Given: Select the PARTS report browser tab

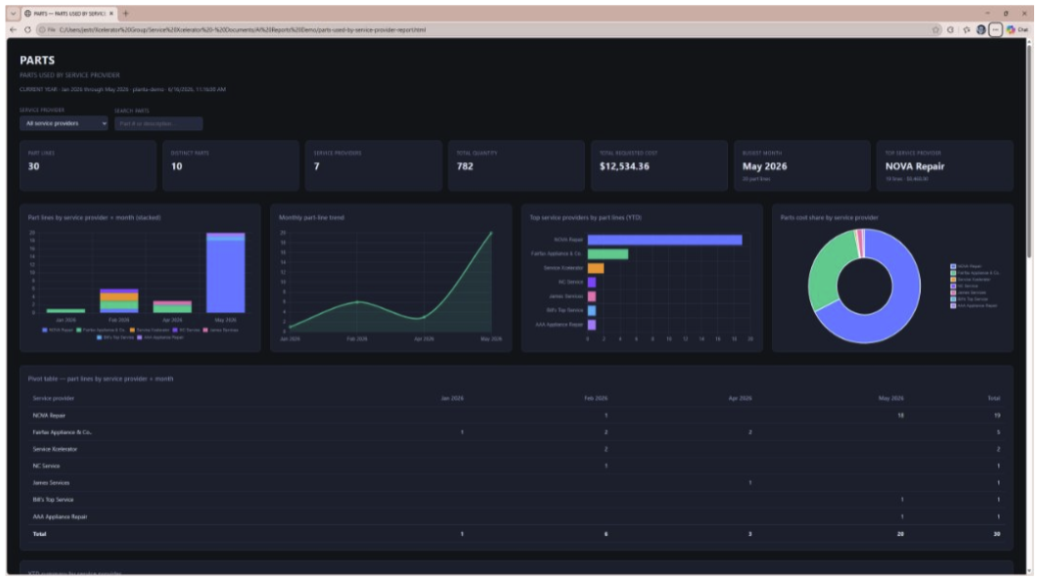Looking at the screenshot, I should (68, 14).
